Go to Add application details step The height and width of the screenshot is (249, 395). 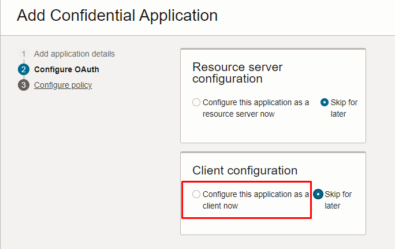click(x=74, y=54)
